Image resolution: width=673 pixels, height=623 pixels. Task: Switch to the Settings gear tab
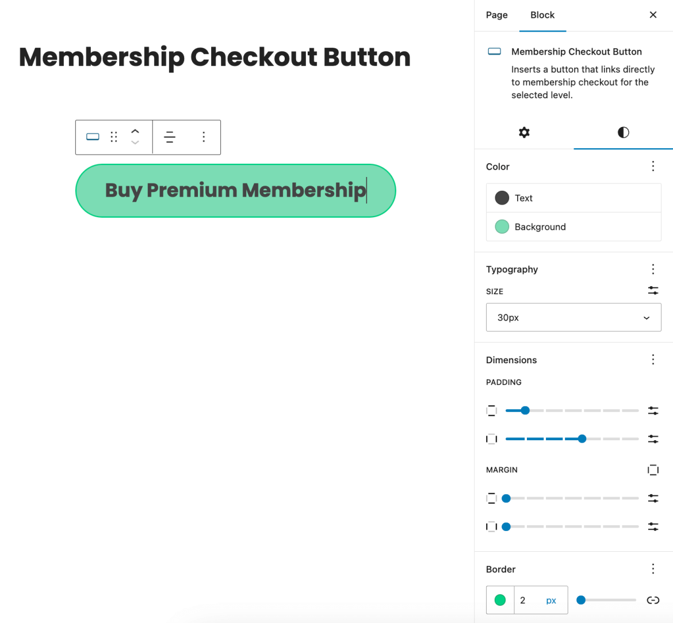pos(524,132)
